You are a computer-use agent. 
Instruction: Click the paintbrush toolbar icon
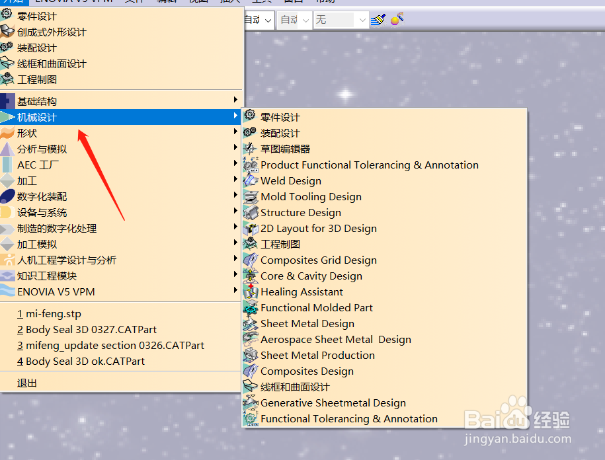click(378, 19)
